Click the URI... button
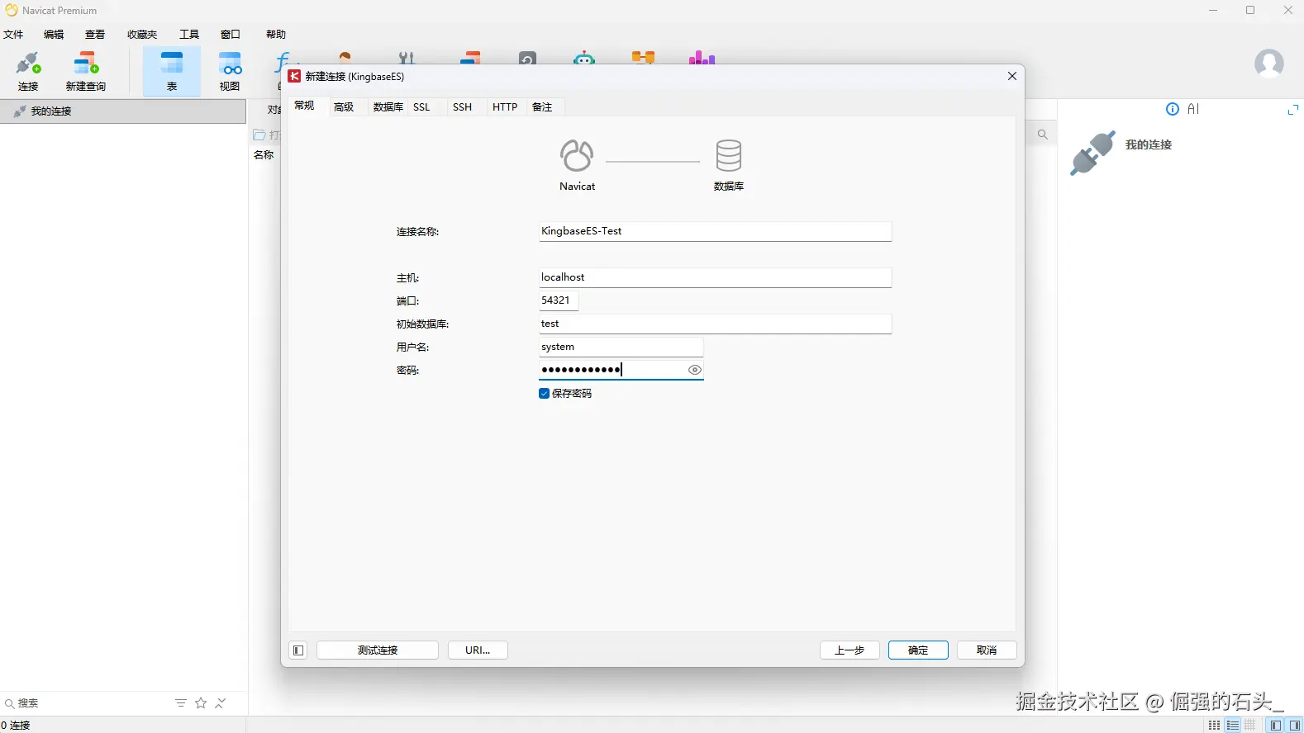The width and height of the screenshot is (1304, 733). pyautogui.click(x=478, y=650)
